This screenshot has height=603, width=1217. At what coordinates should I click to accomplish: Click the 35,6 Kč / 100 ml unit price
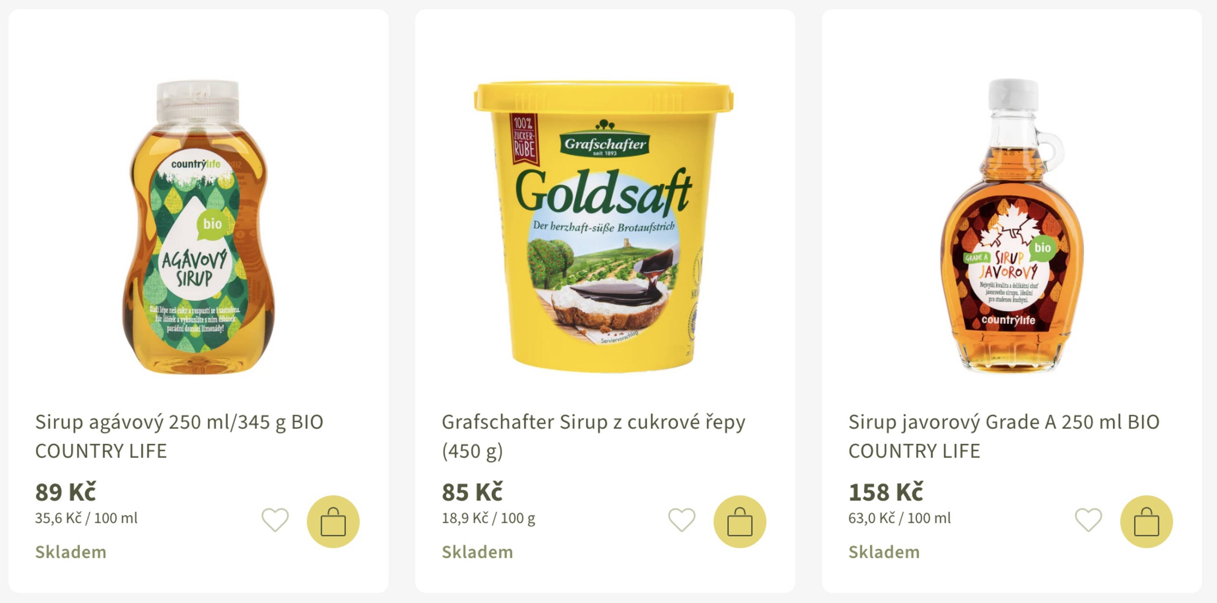(x=86, y=518)
